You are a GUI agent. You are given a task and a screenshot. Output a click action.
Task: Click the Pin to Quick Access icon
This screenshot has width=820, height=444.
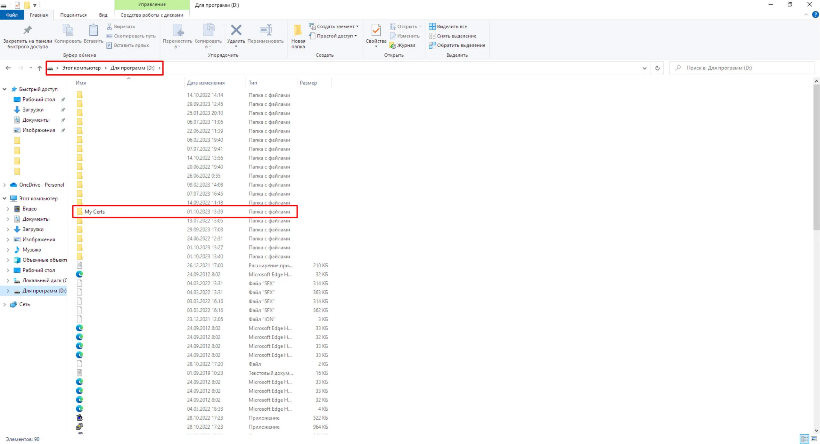[x=28, y=30]
